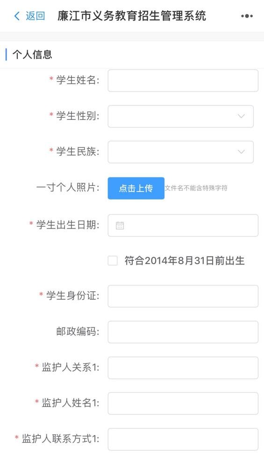Tap the back chevron arrow icon
Image resolution: width=264 pixels, height=457 pixels.
(x=17, y=16)
